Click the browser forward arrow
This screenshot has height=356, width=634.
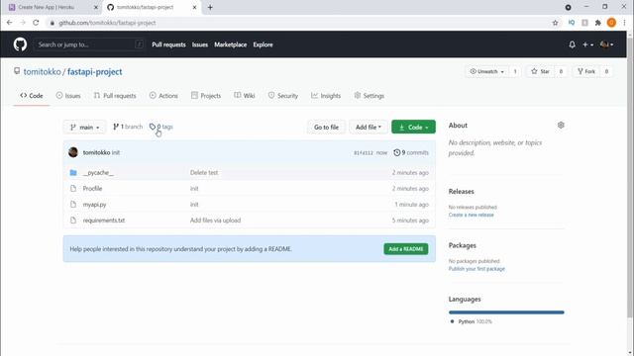coord(23,23)
